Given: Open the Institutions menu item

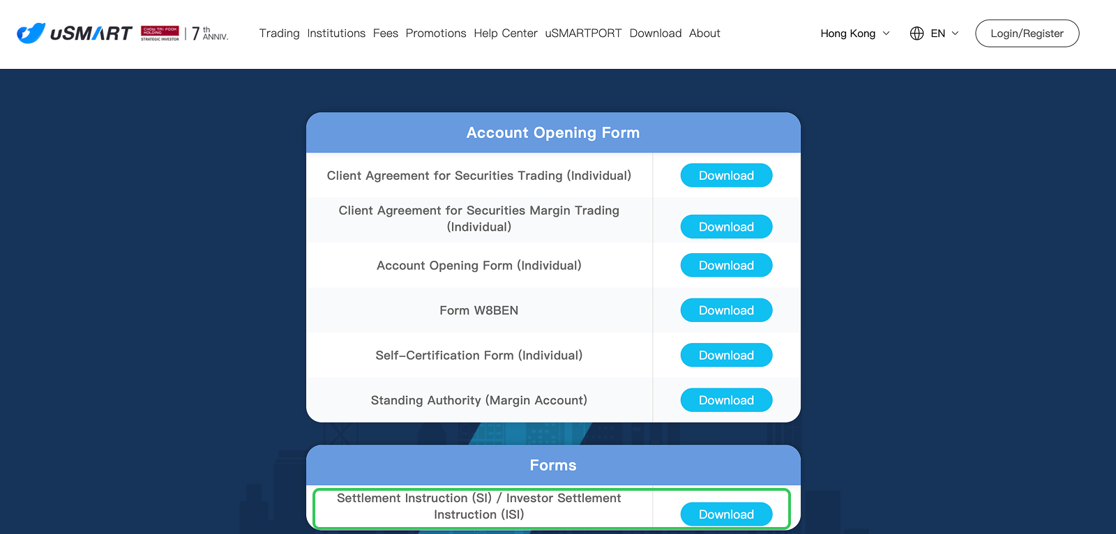Looking at the screenshot, I should pyautogui.click(x=336, y=33).
